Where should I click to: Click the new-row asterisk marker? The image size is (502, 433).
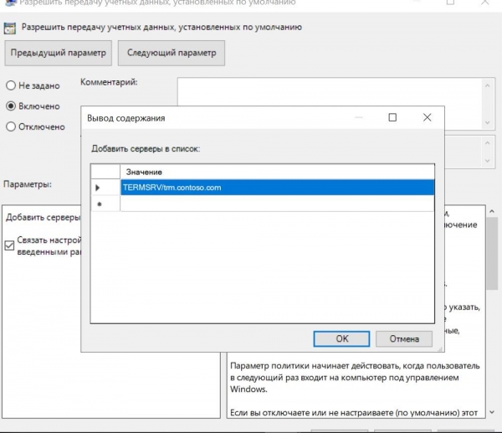click(100, 204)
